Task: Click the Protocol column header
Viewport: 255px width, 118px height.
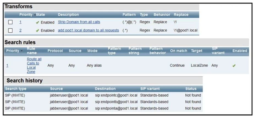Action: [55, 51]
